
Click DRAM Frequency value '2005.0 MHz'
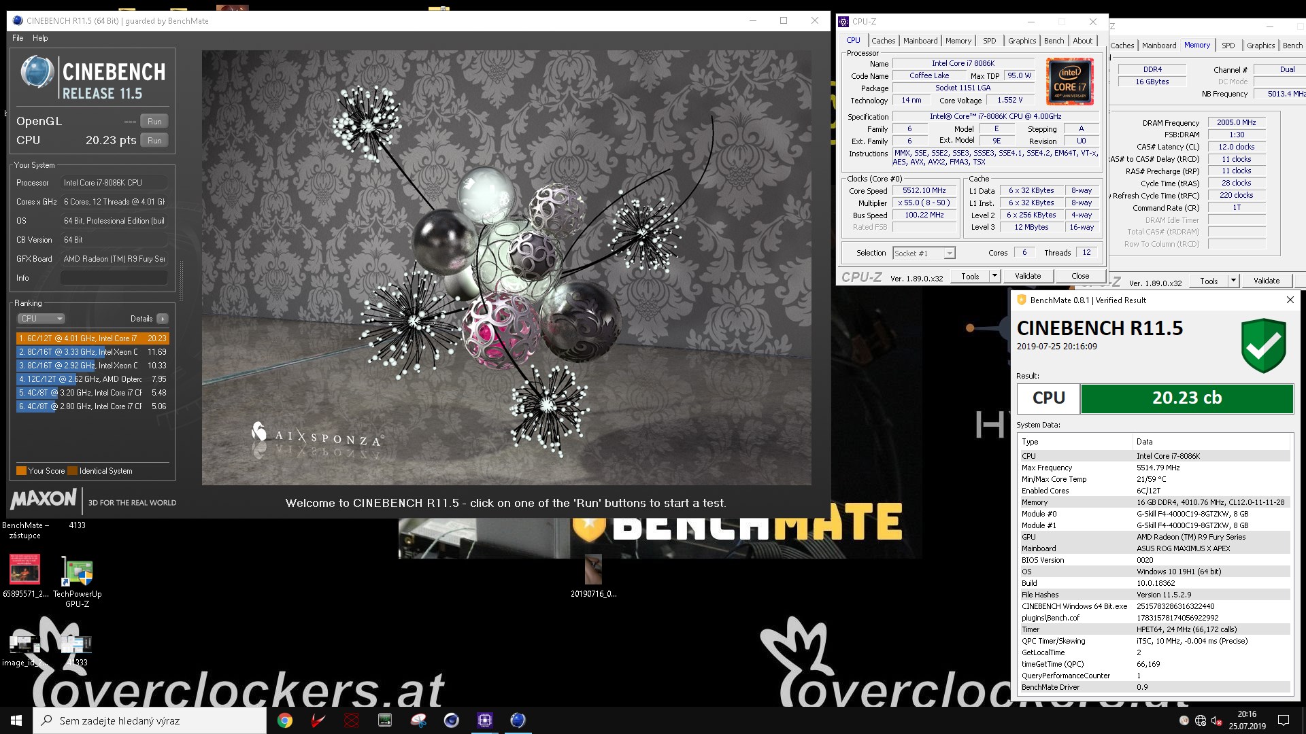coord(1237,122)
